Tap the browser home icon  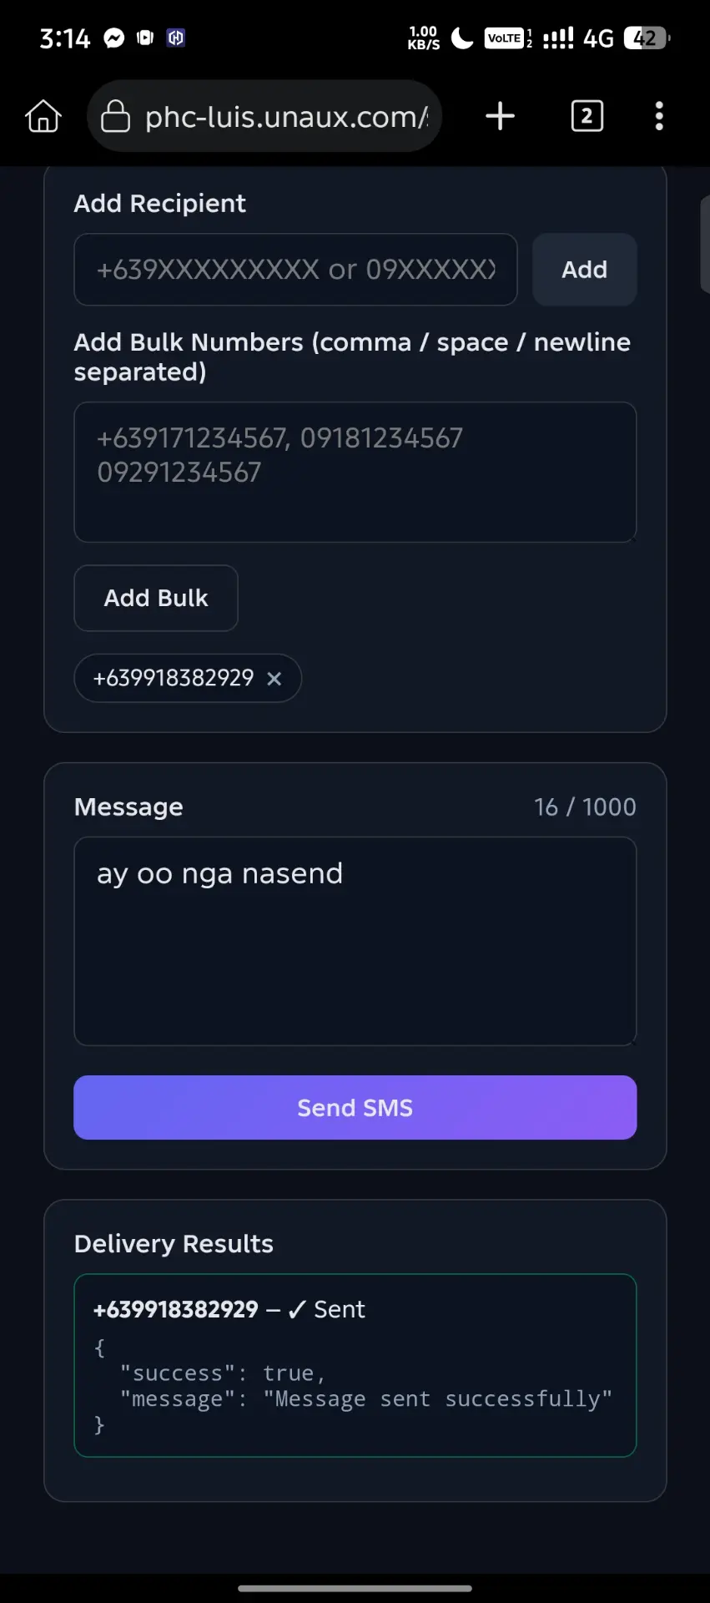click(x=43, y=116)
